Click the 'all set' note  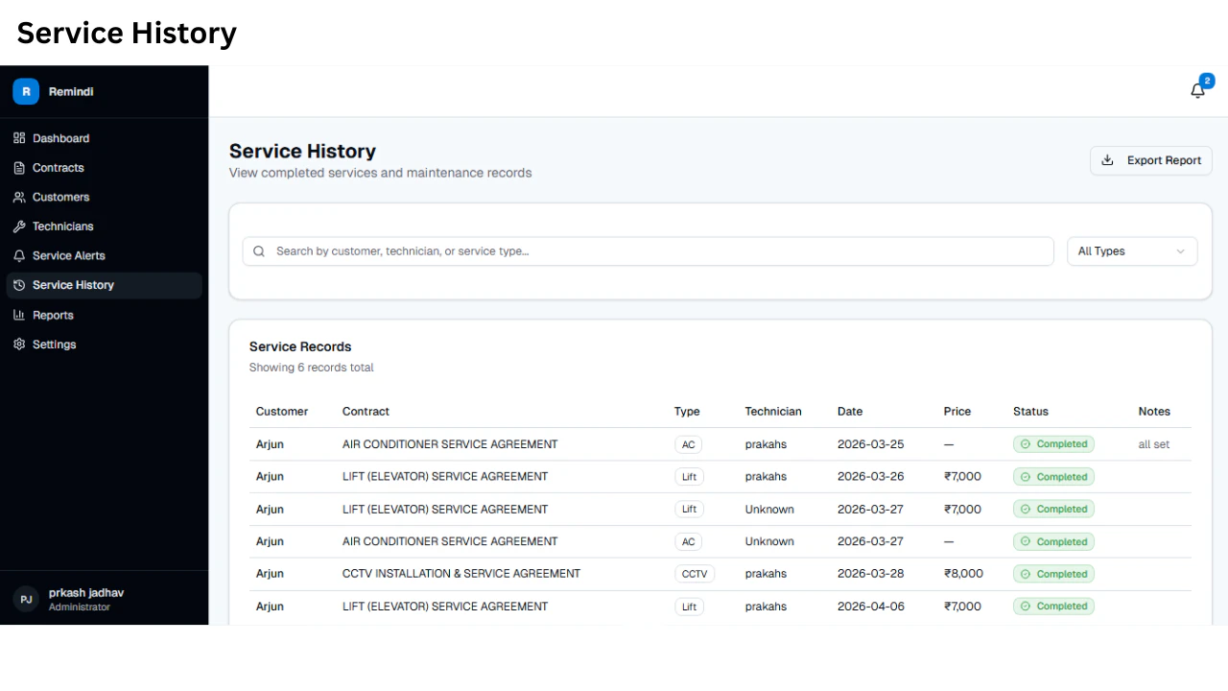coord(1154,444)
